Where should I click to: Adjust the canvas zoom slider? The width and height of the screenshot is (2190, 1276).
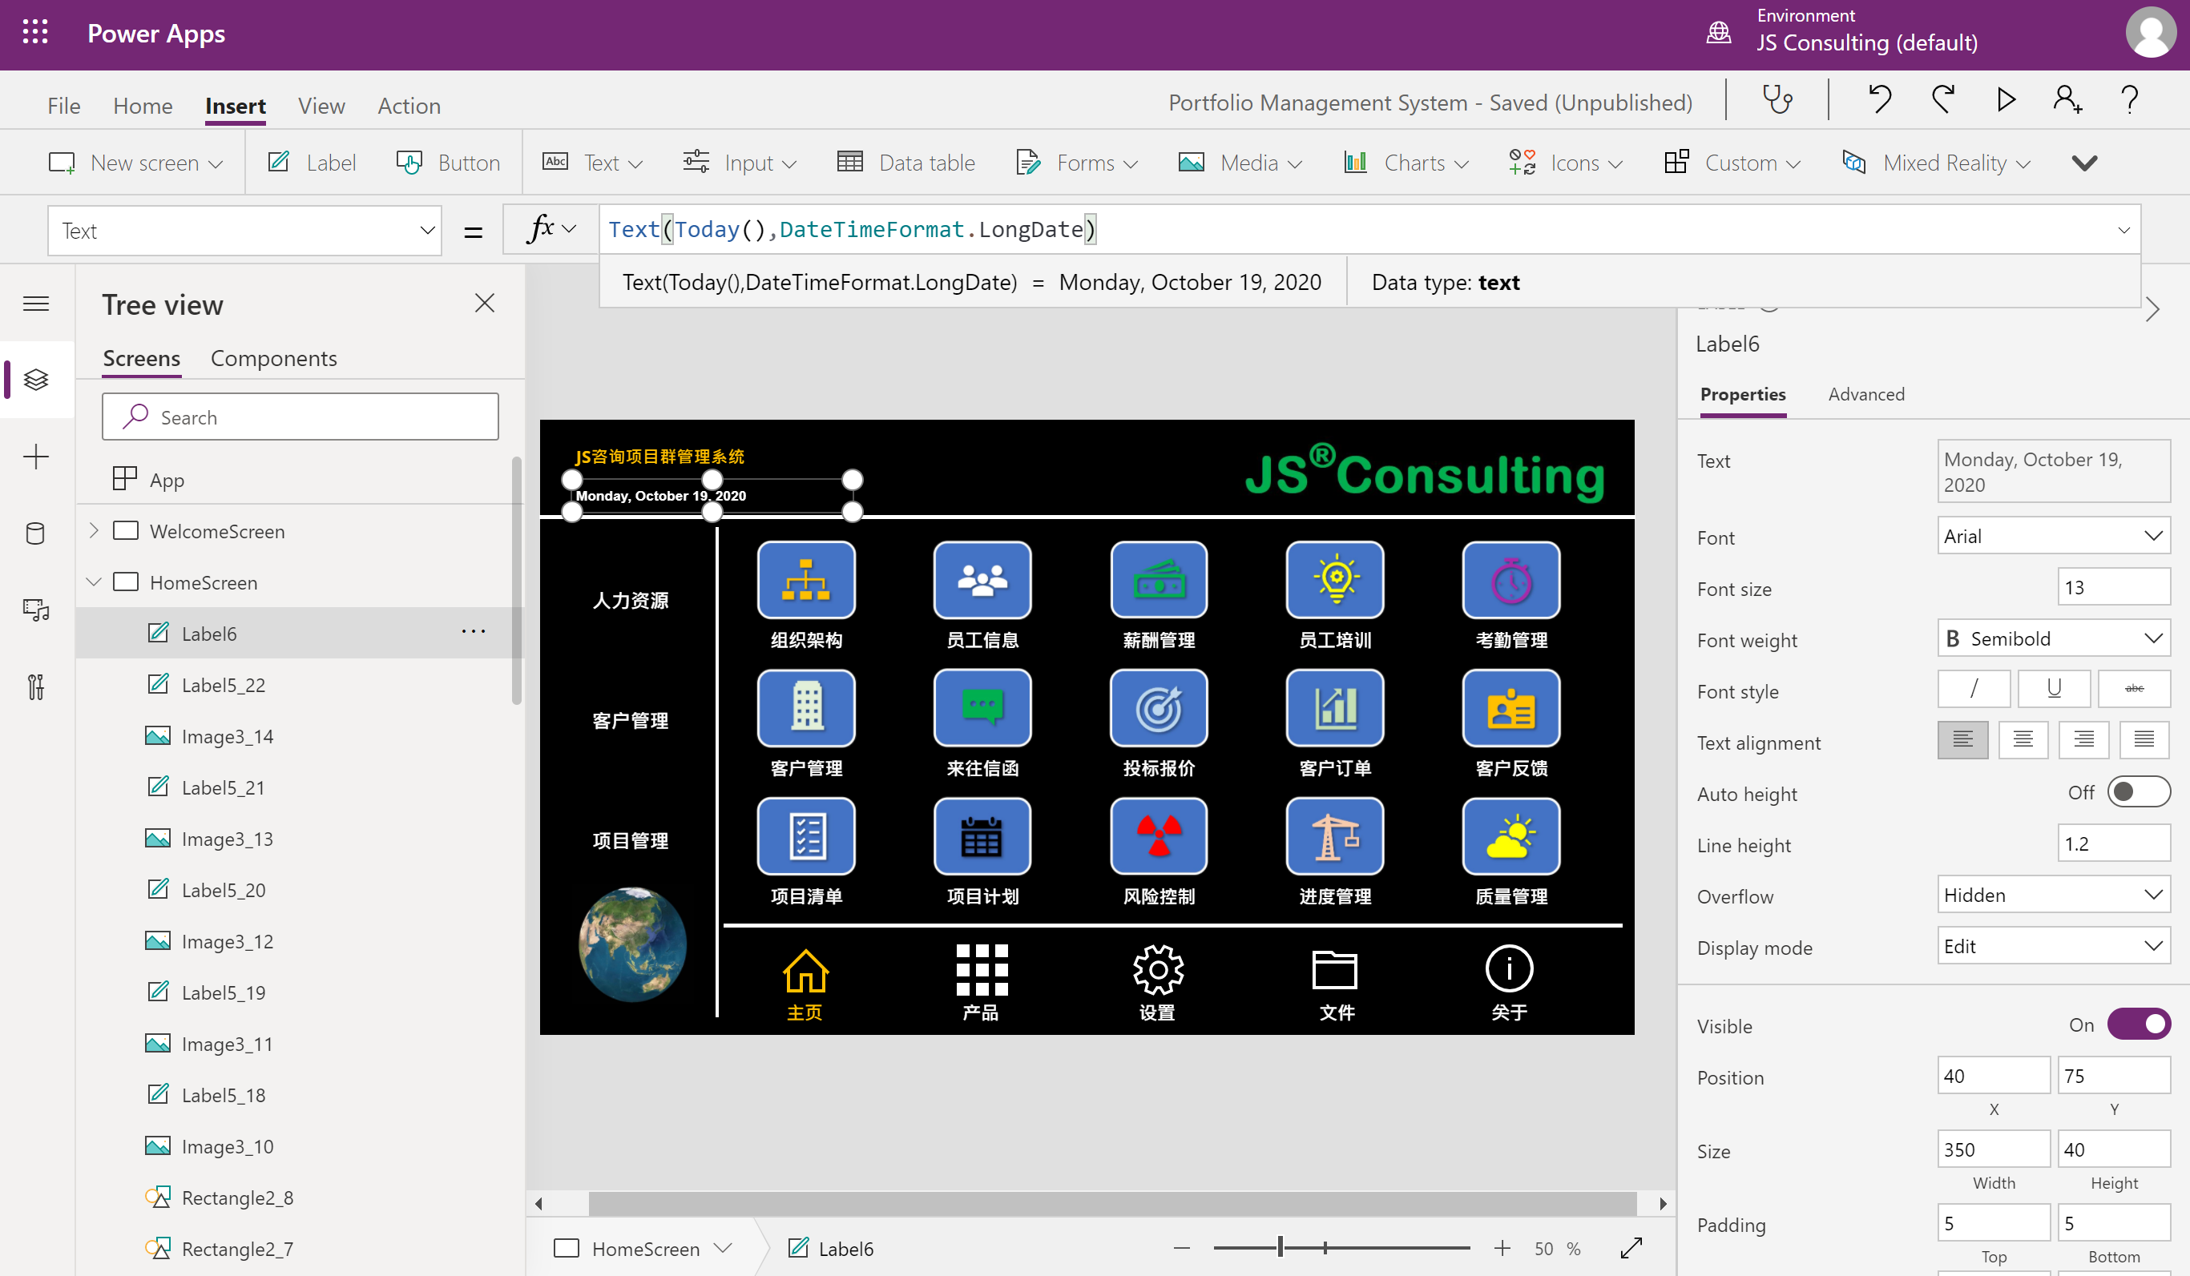click(1279, 1246)
